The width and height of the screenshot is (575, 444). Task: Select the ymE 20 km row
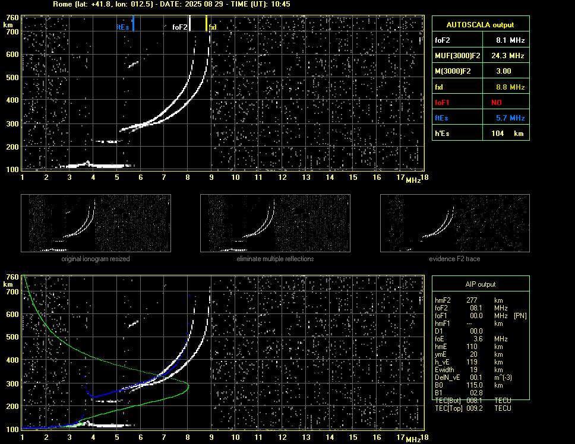click(469, 354)
